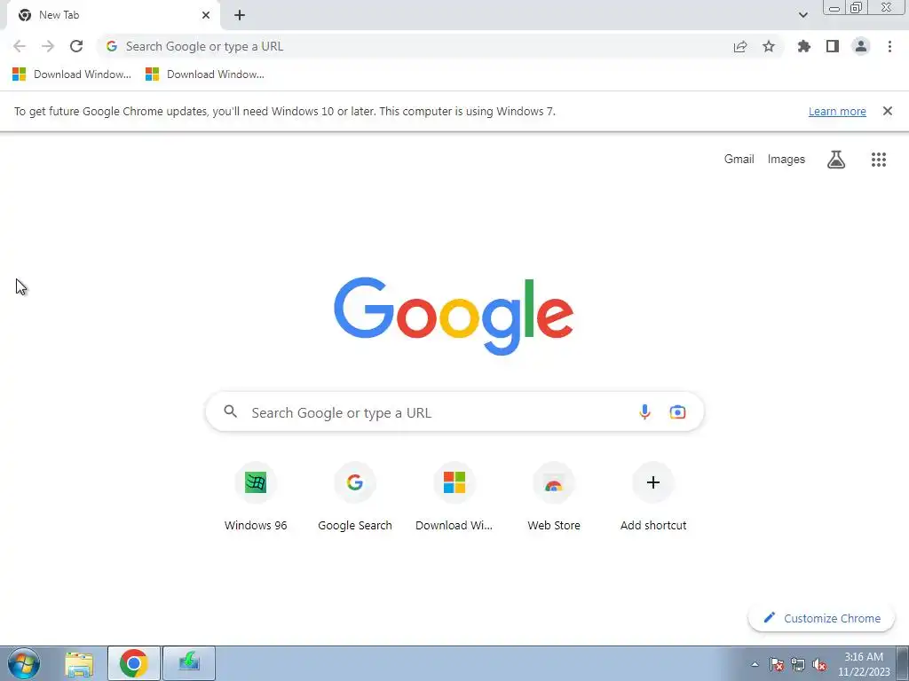Share this page icon in address bar
909x681 pixels.
[x=740, y=46]
